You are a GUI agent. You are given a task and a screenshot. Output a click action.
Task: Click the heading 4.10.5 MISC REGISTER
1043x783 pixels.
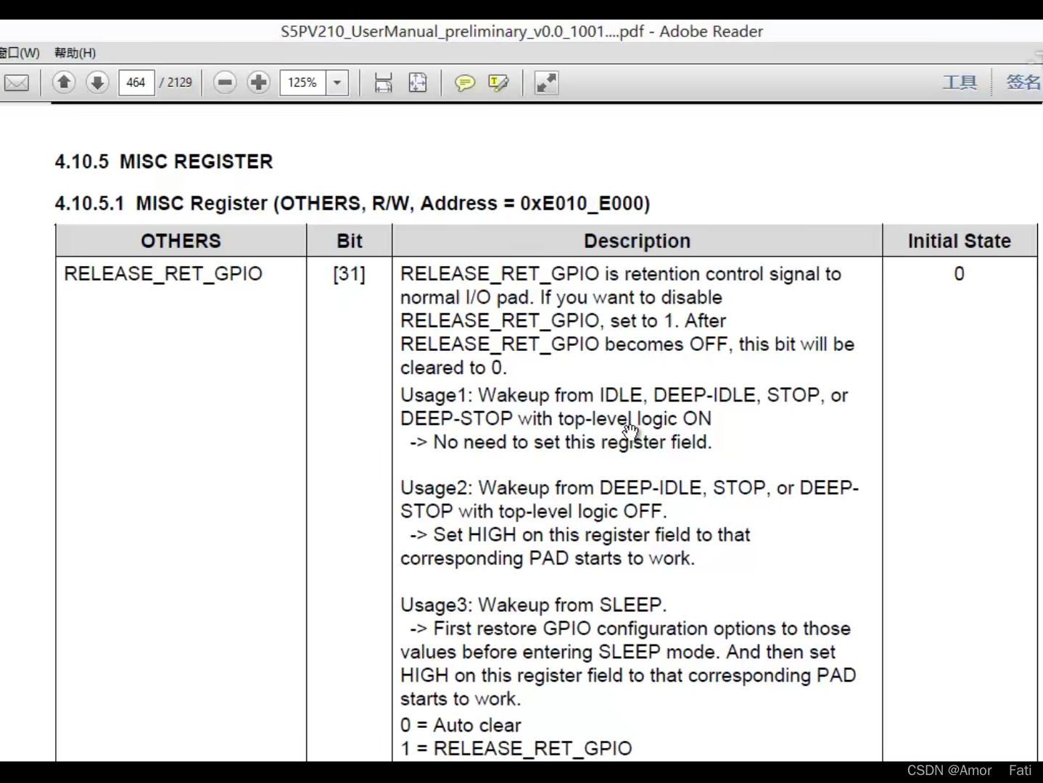point(164,162)
